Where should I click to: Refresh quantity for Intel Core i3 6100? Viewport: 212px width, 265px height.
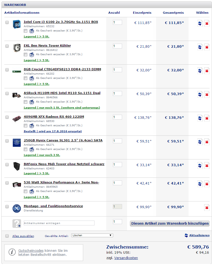(200, 23)
